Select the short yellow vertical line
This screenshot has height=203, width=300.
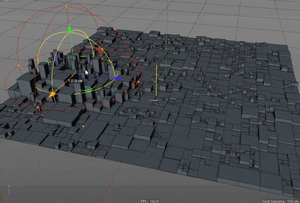[x=156, y=81]
